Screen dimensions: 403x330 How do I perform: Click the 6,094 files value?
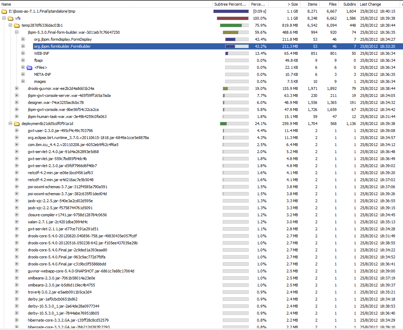(331, 25)
